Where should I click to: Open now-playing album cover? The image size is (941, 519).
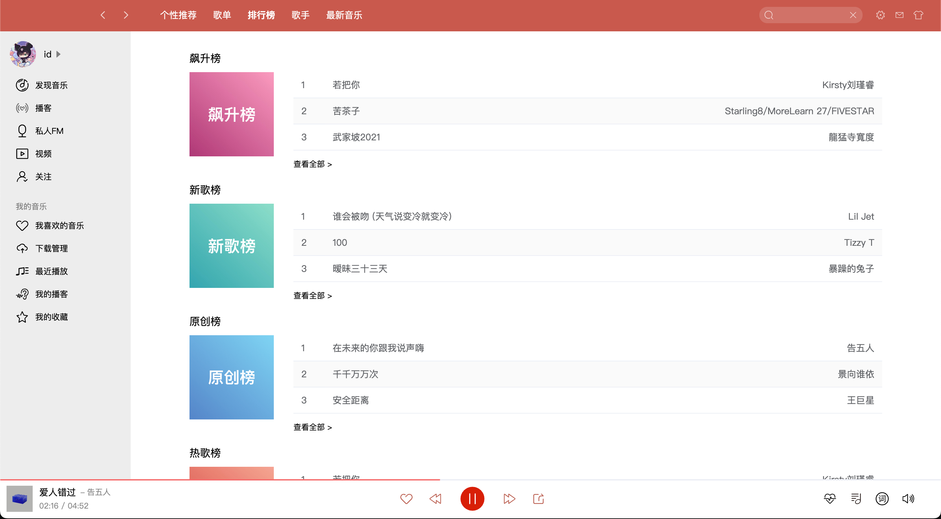click(20, 498)
